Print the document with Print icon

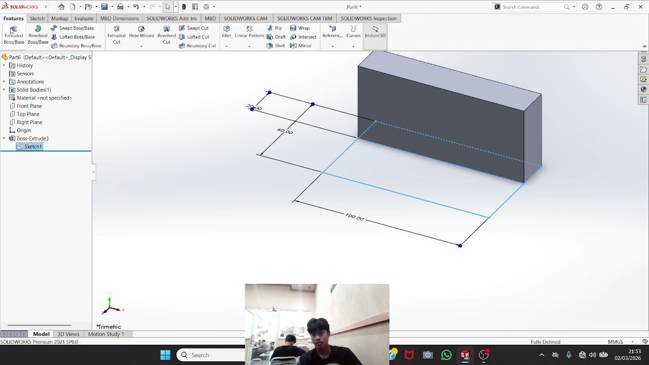(120, 7)
